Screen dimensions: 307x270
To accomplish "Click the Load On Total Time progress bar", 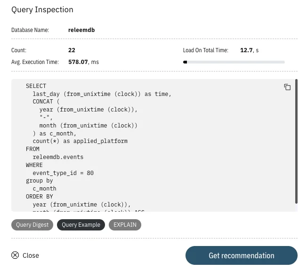I will (234, 62).
